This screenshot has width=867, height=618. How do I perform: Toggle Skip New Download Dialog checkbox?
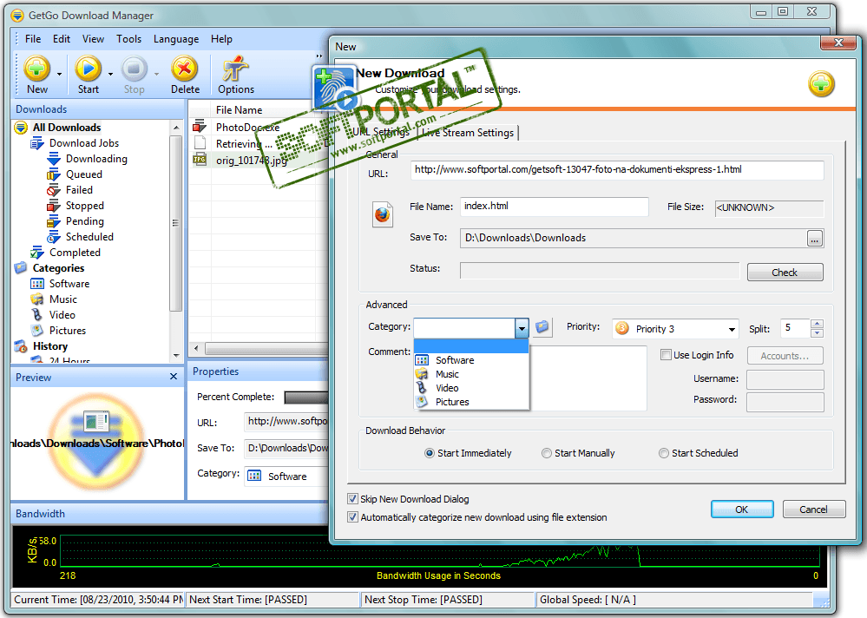coord(352,498)
